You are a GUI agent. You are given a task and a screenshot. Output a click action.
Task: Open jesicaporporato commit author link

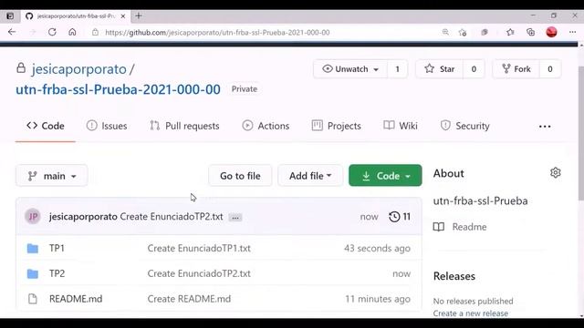coord(83,217)
